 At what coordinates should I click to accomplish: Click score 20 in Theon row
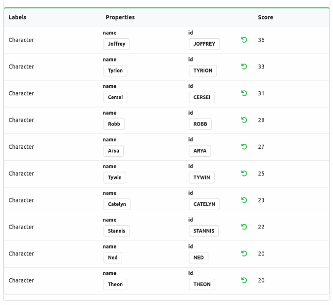click(261, 280)
